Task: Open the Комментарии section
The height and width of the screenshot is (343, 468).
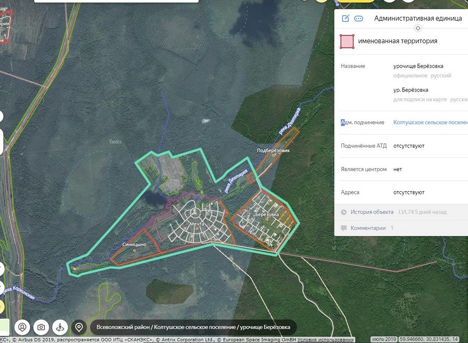Action: (368, 228)
